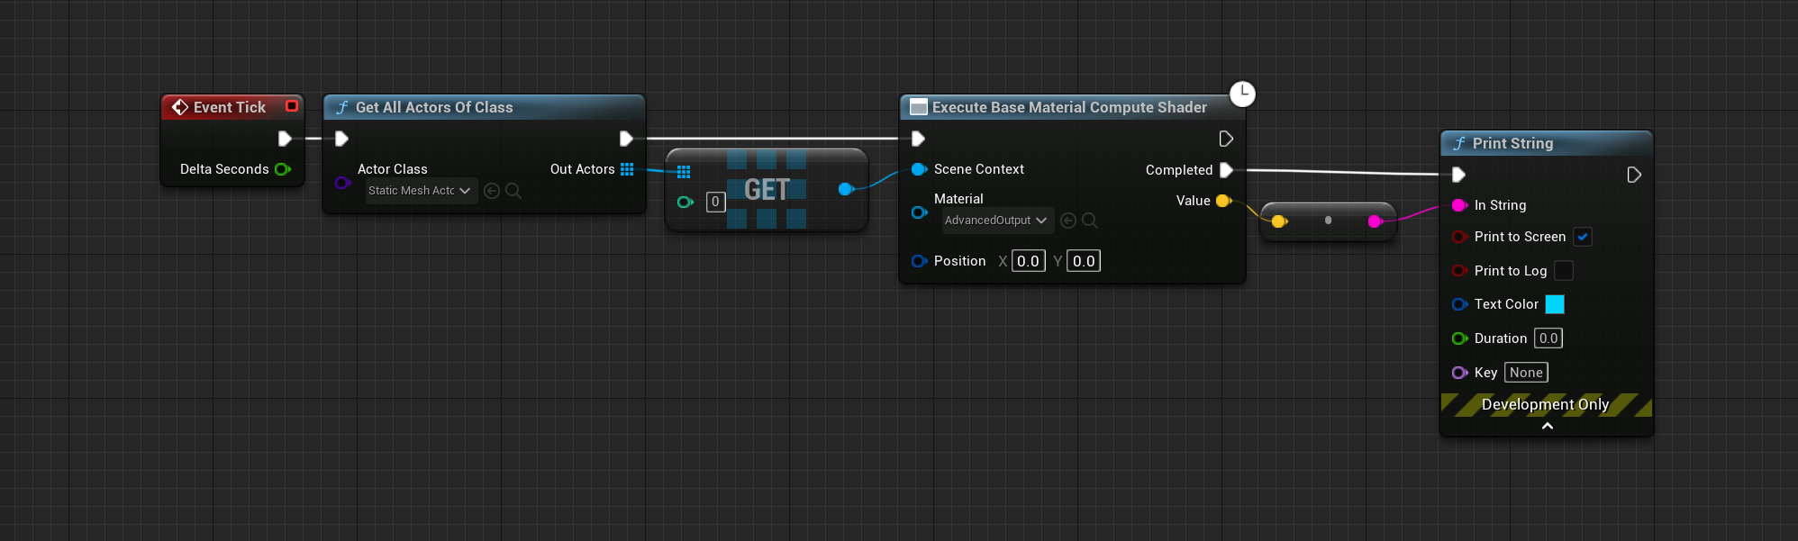Screen dimensions: 1798x541
Task: Select the Get All Actors Of Class title
Action: (x=434, y=107)
